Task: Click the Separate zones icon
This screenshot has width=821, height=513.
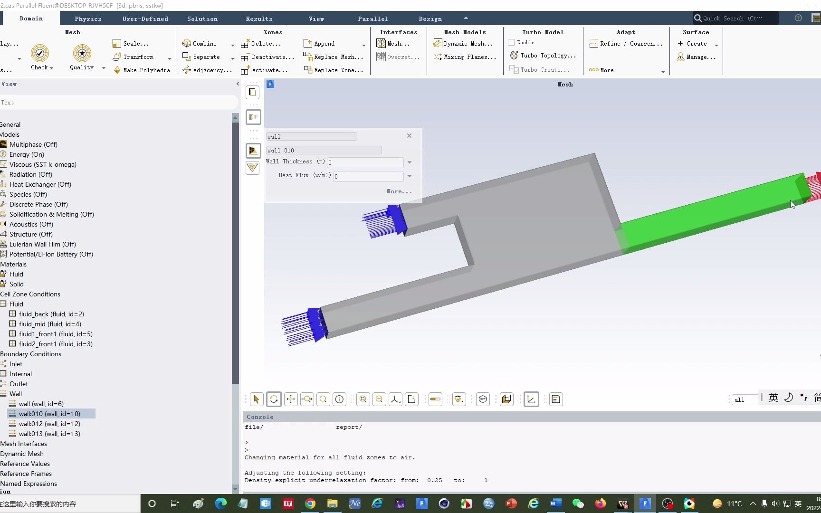Action: click(x=186, y=57)
